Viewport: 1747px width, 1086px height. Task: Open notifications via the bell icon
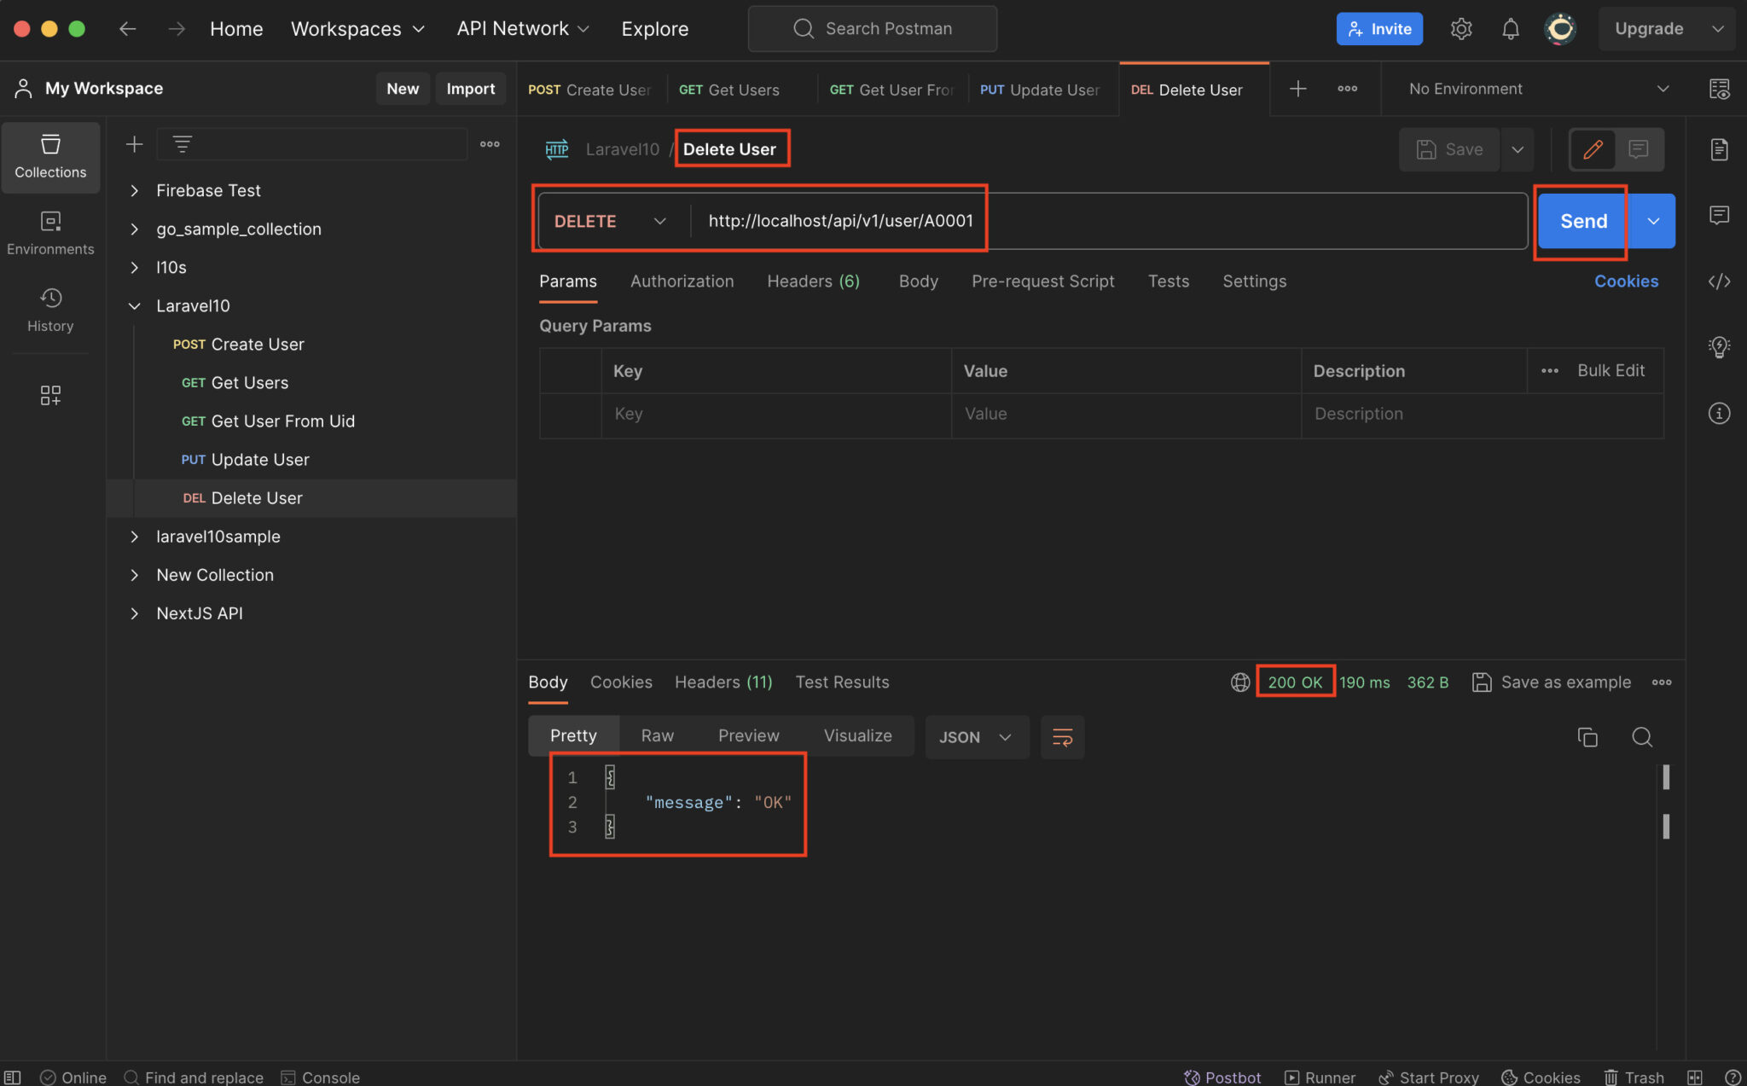[1510, 28]
